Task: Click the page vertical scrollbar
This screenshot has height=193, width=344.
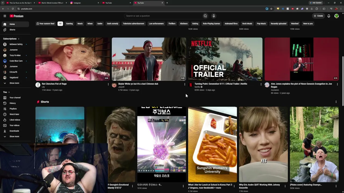Action: coord(342,80)
